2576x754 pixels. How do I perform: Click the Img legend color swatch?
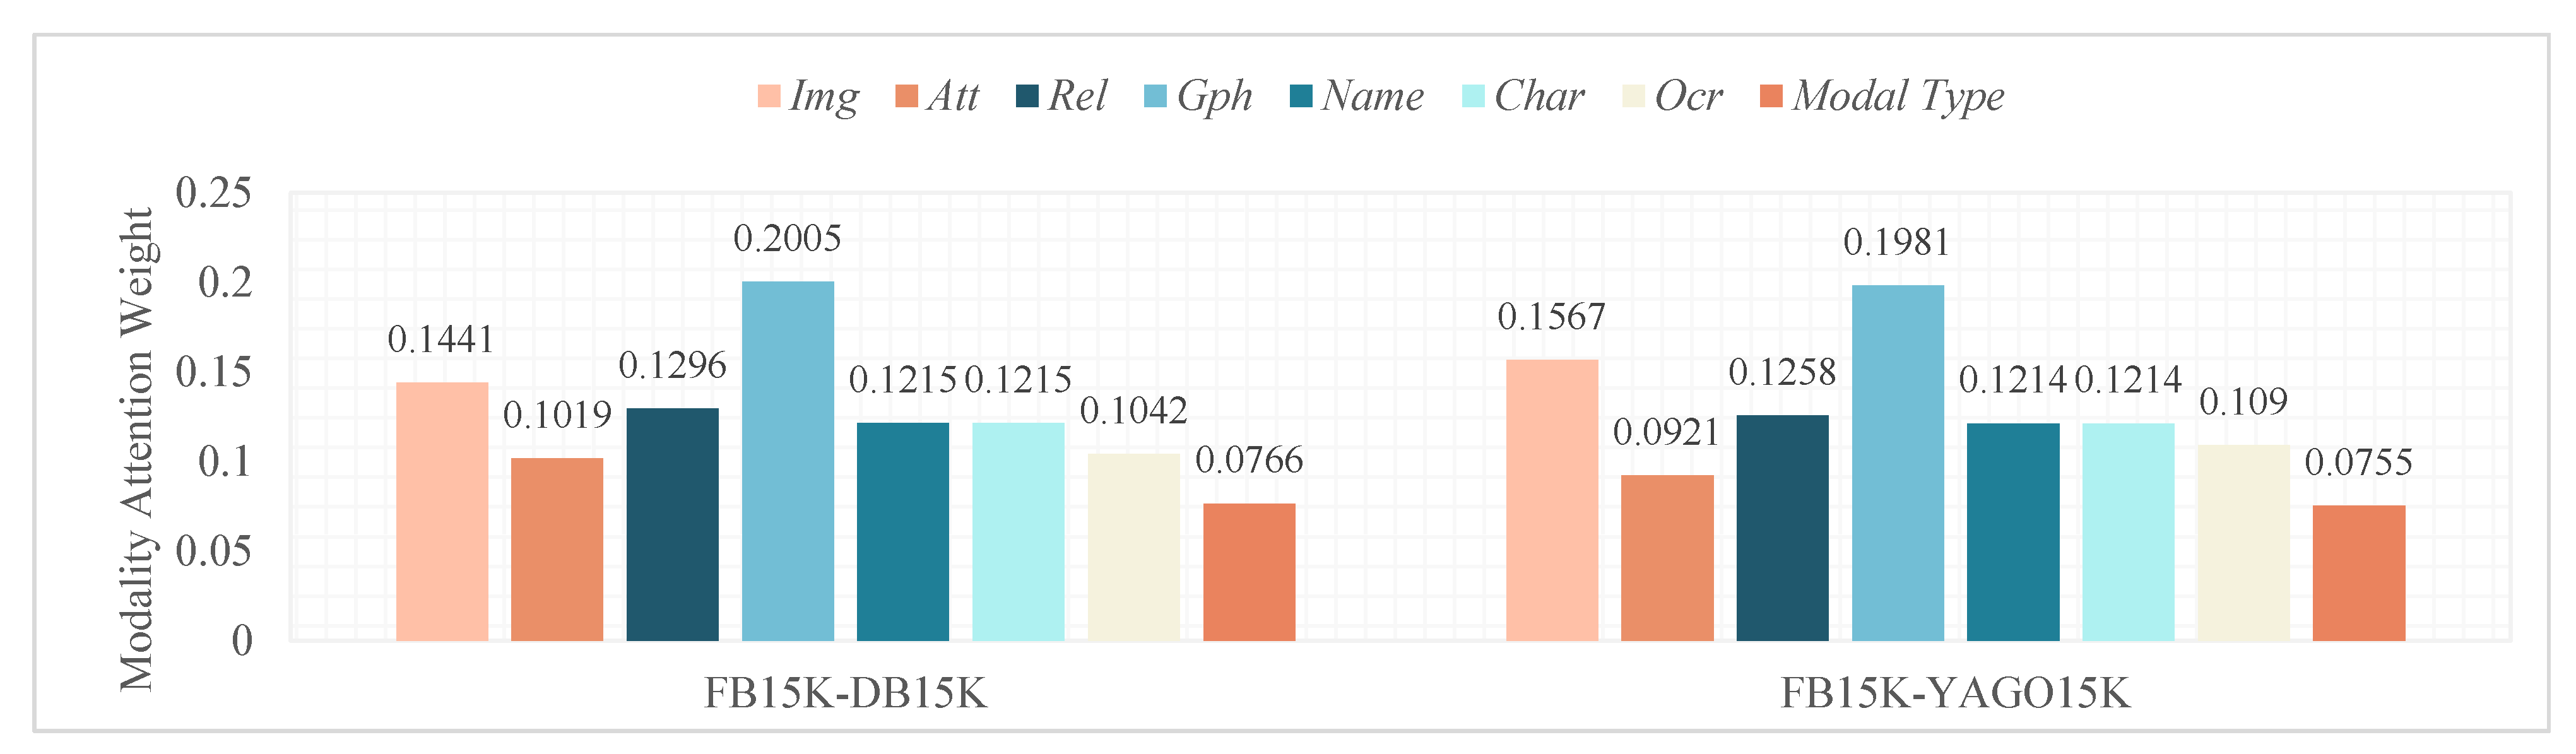point(768,96)
